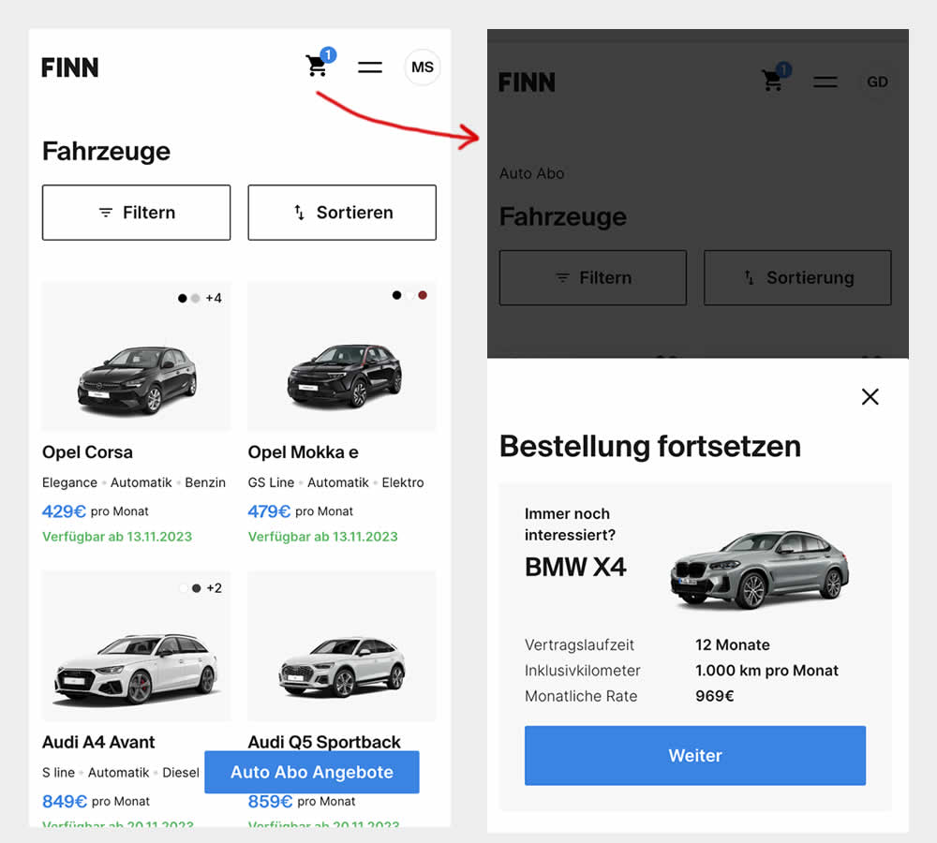
Task: Show the +2 more colors for Audi A4 Avant
Action: coord(214,588)
